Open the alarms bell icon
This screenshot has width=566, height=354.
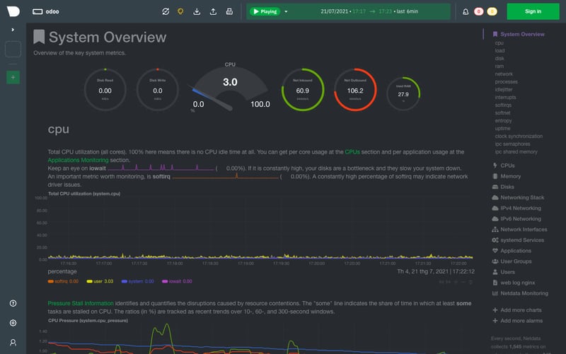point(465,11)
